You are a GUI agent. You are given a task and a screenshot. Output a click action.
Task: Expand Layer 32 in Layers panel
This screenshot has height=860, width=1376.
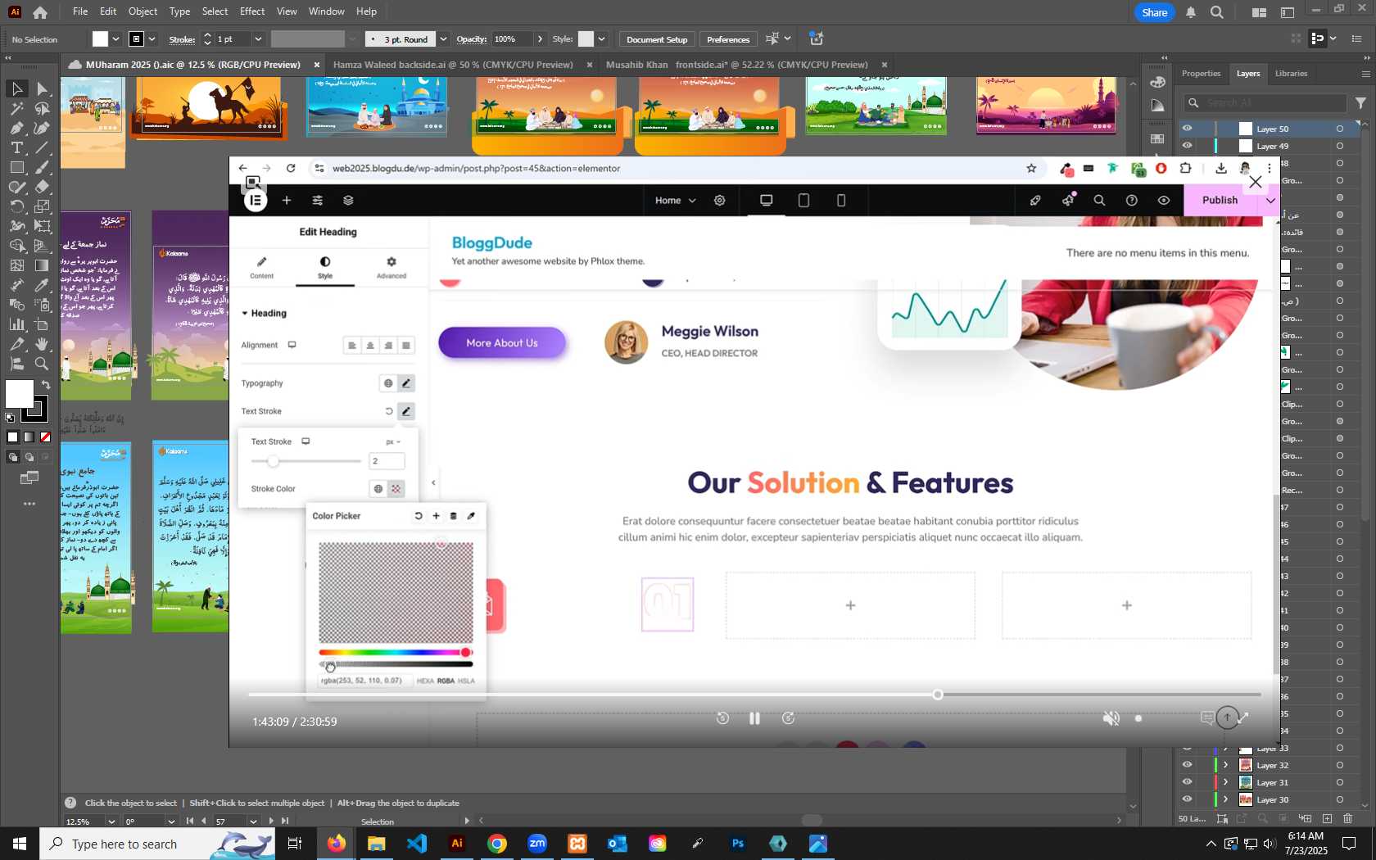tap(1225, 765)
